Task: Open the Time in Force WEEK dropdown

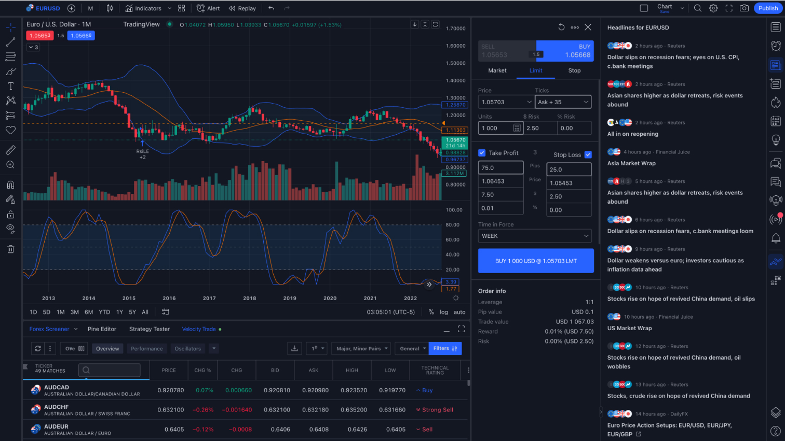Action: coord(535,236)
